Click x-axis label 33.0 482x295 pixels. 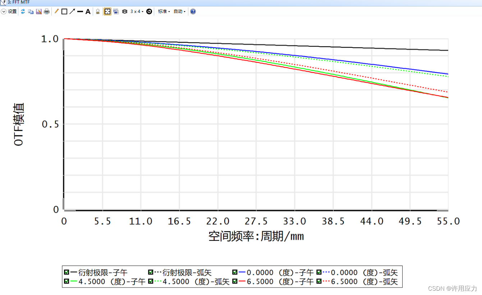click(295, 221)
